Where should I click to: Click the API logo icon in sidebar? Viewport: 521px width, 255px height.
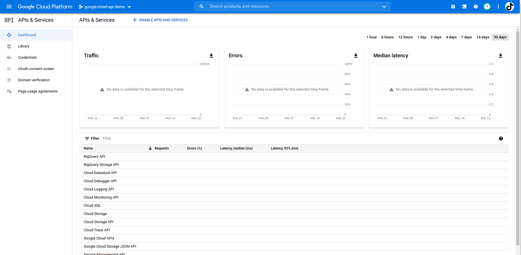9,20
